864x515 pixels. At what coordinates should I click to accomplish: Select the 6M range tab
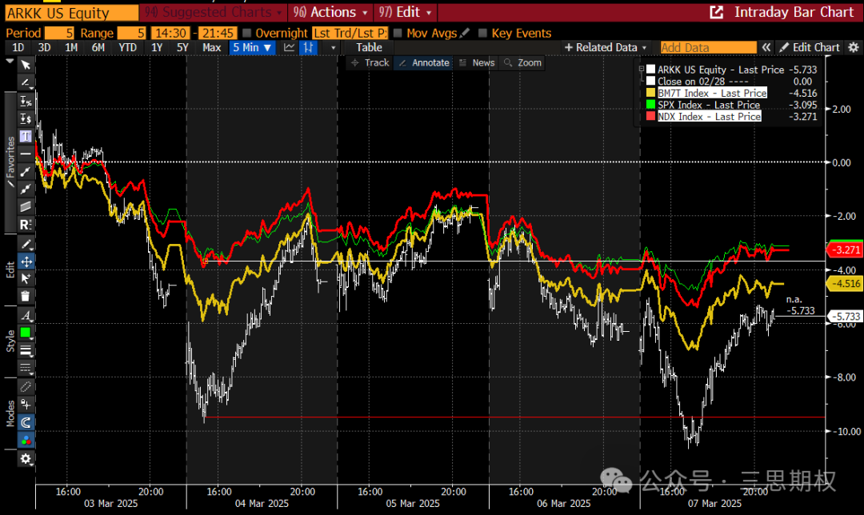point(98,47)
